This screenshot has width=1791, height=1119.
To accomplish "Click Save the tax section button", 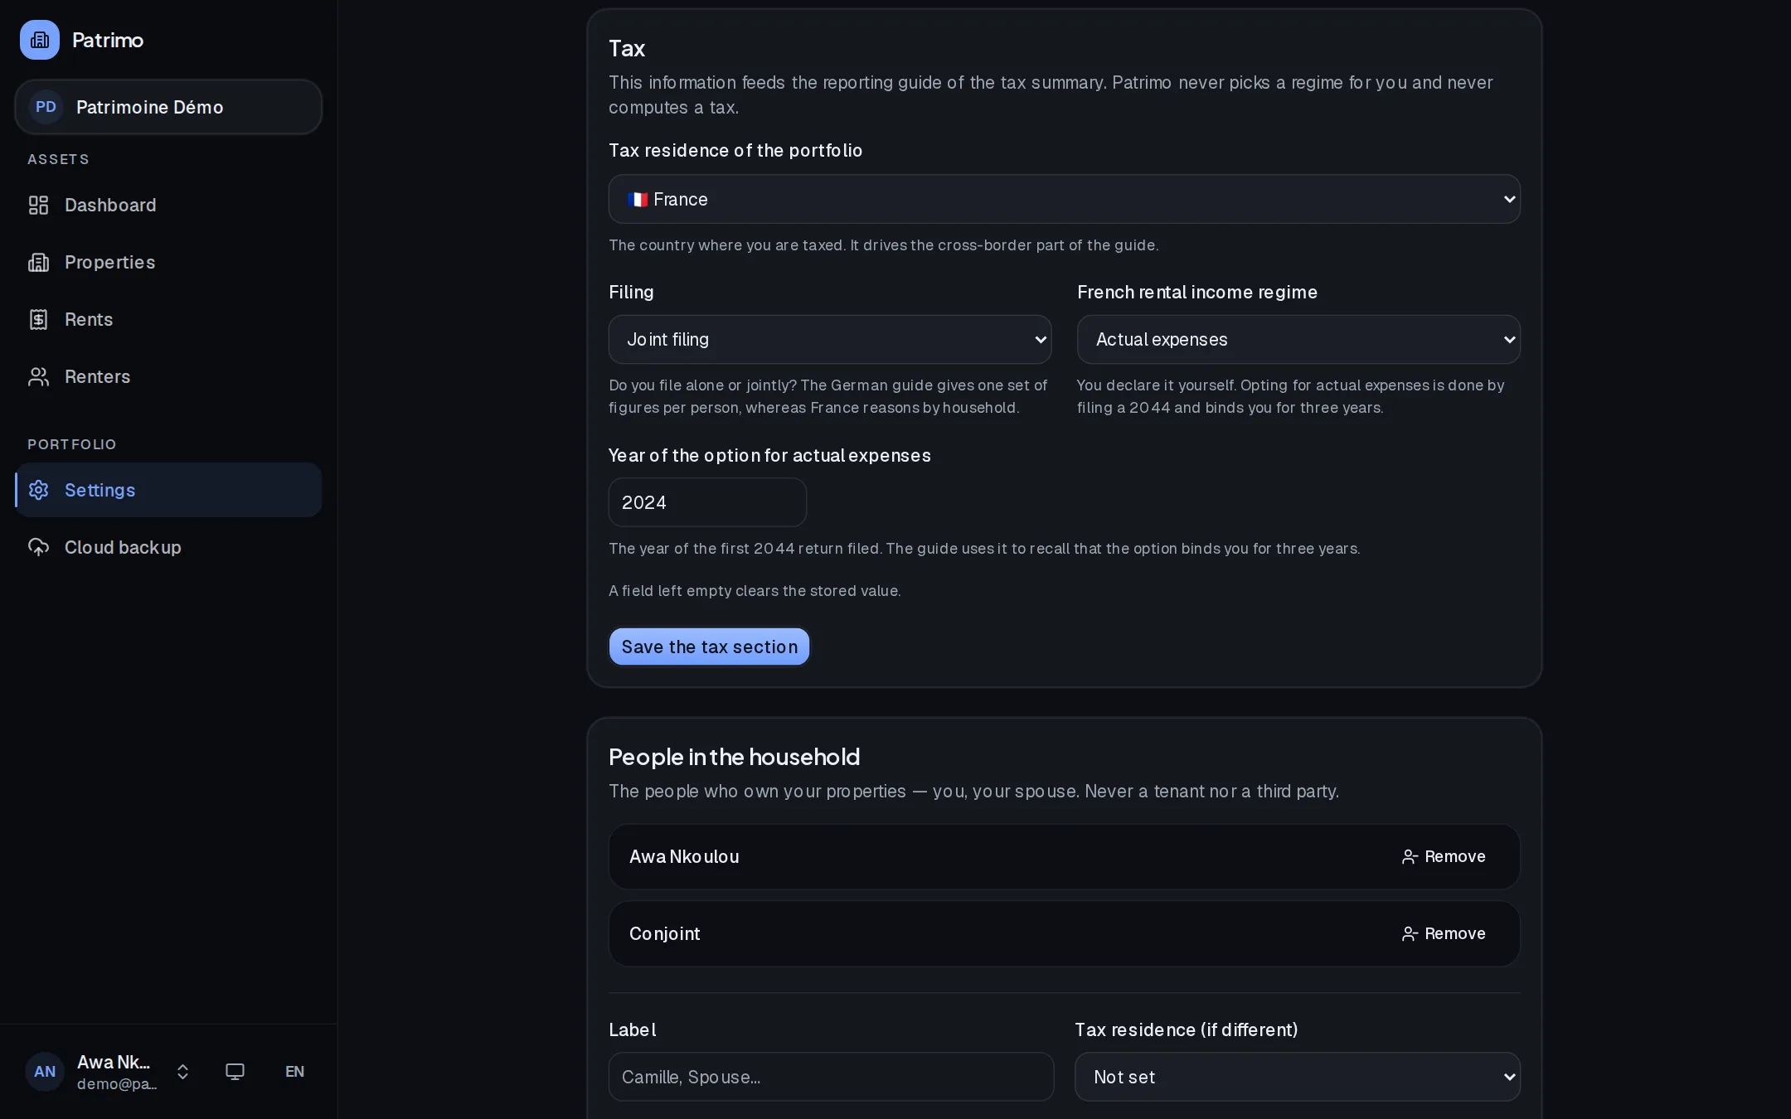I will pyautogui.click(x=709, y=647).
